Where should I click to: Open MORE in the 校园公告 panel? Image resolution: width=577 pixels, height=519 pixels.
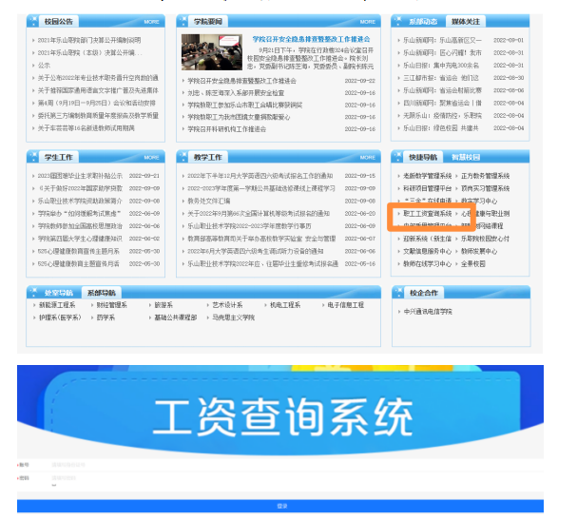point(151,21)
